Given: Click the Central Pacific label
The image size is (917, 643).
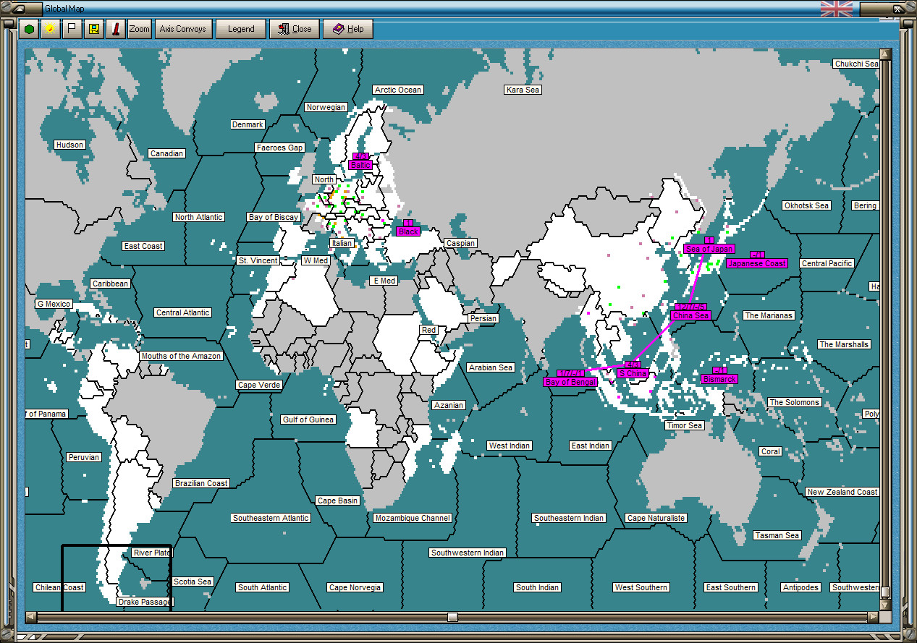Looking at the screenshot, I should [827, 263].
